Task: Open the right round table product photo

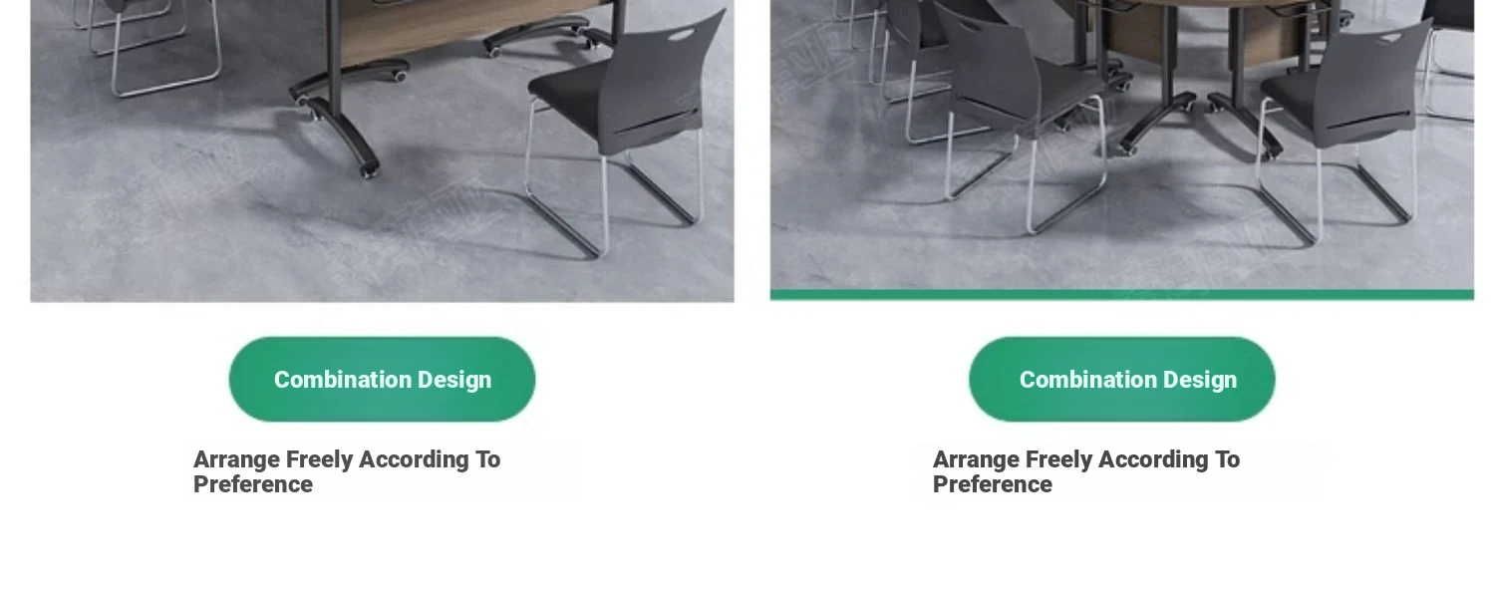Action: [1121, 146]
